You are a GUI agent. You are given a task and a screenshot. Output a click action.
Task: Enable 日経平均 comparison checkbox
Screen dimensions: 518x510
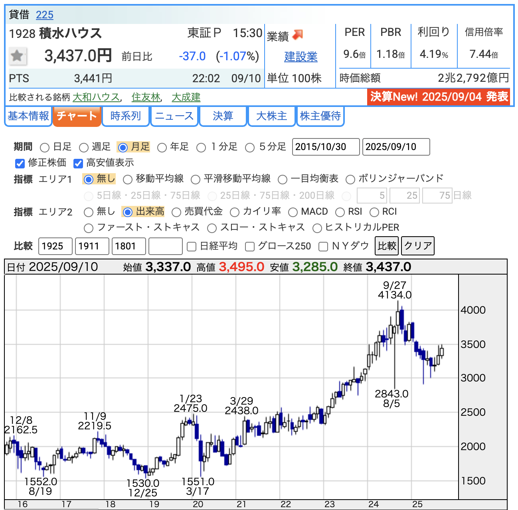192,247
